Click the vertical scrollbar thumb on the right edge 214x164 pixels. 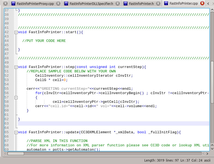[212, 82]
